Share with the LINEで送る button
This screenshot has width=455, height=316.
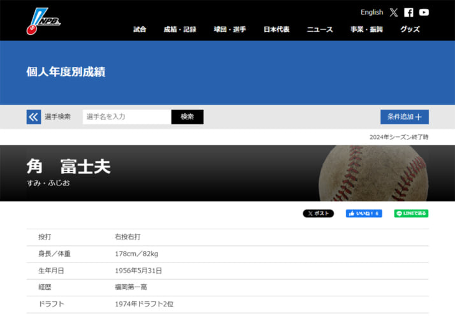pyautogui.click(x=411, y=213)
